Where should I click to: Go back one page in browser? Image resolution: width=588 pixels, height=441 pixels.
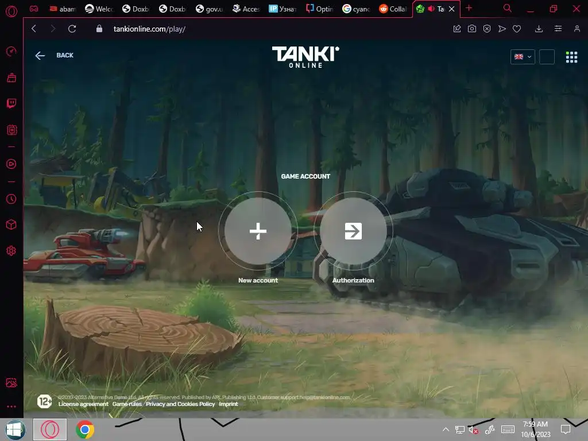34,29
